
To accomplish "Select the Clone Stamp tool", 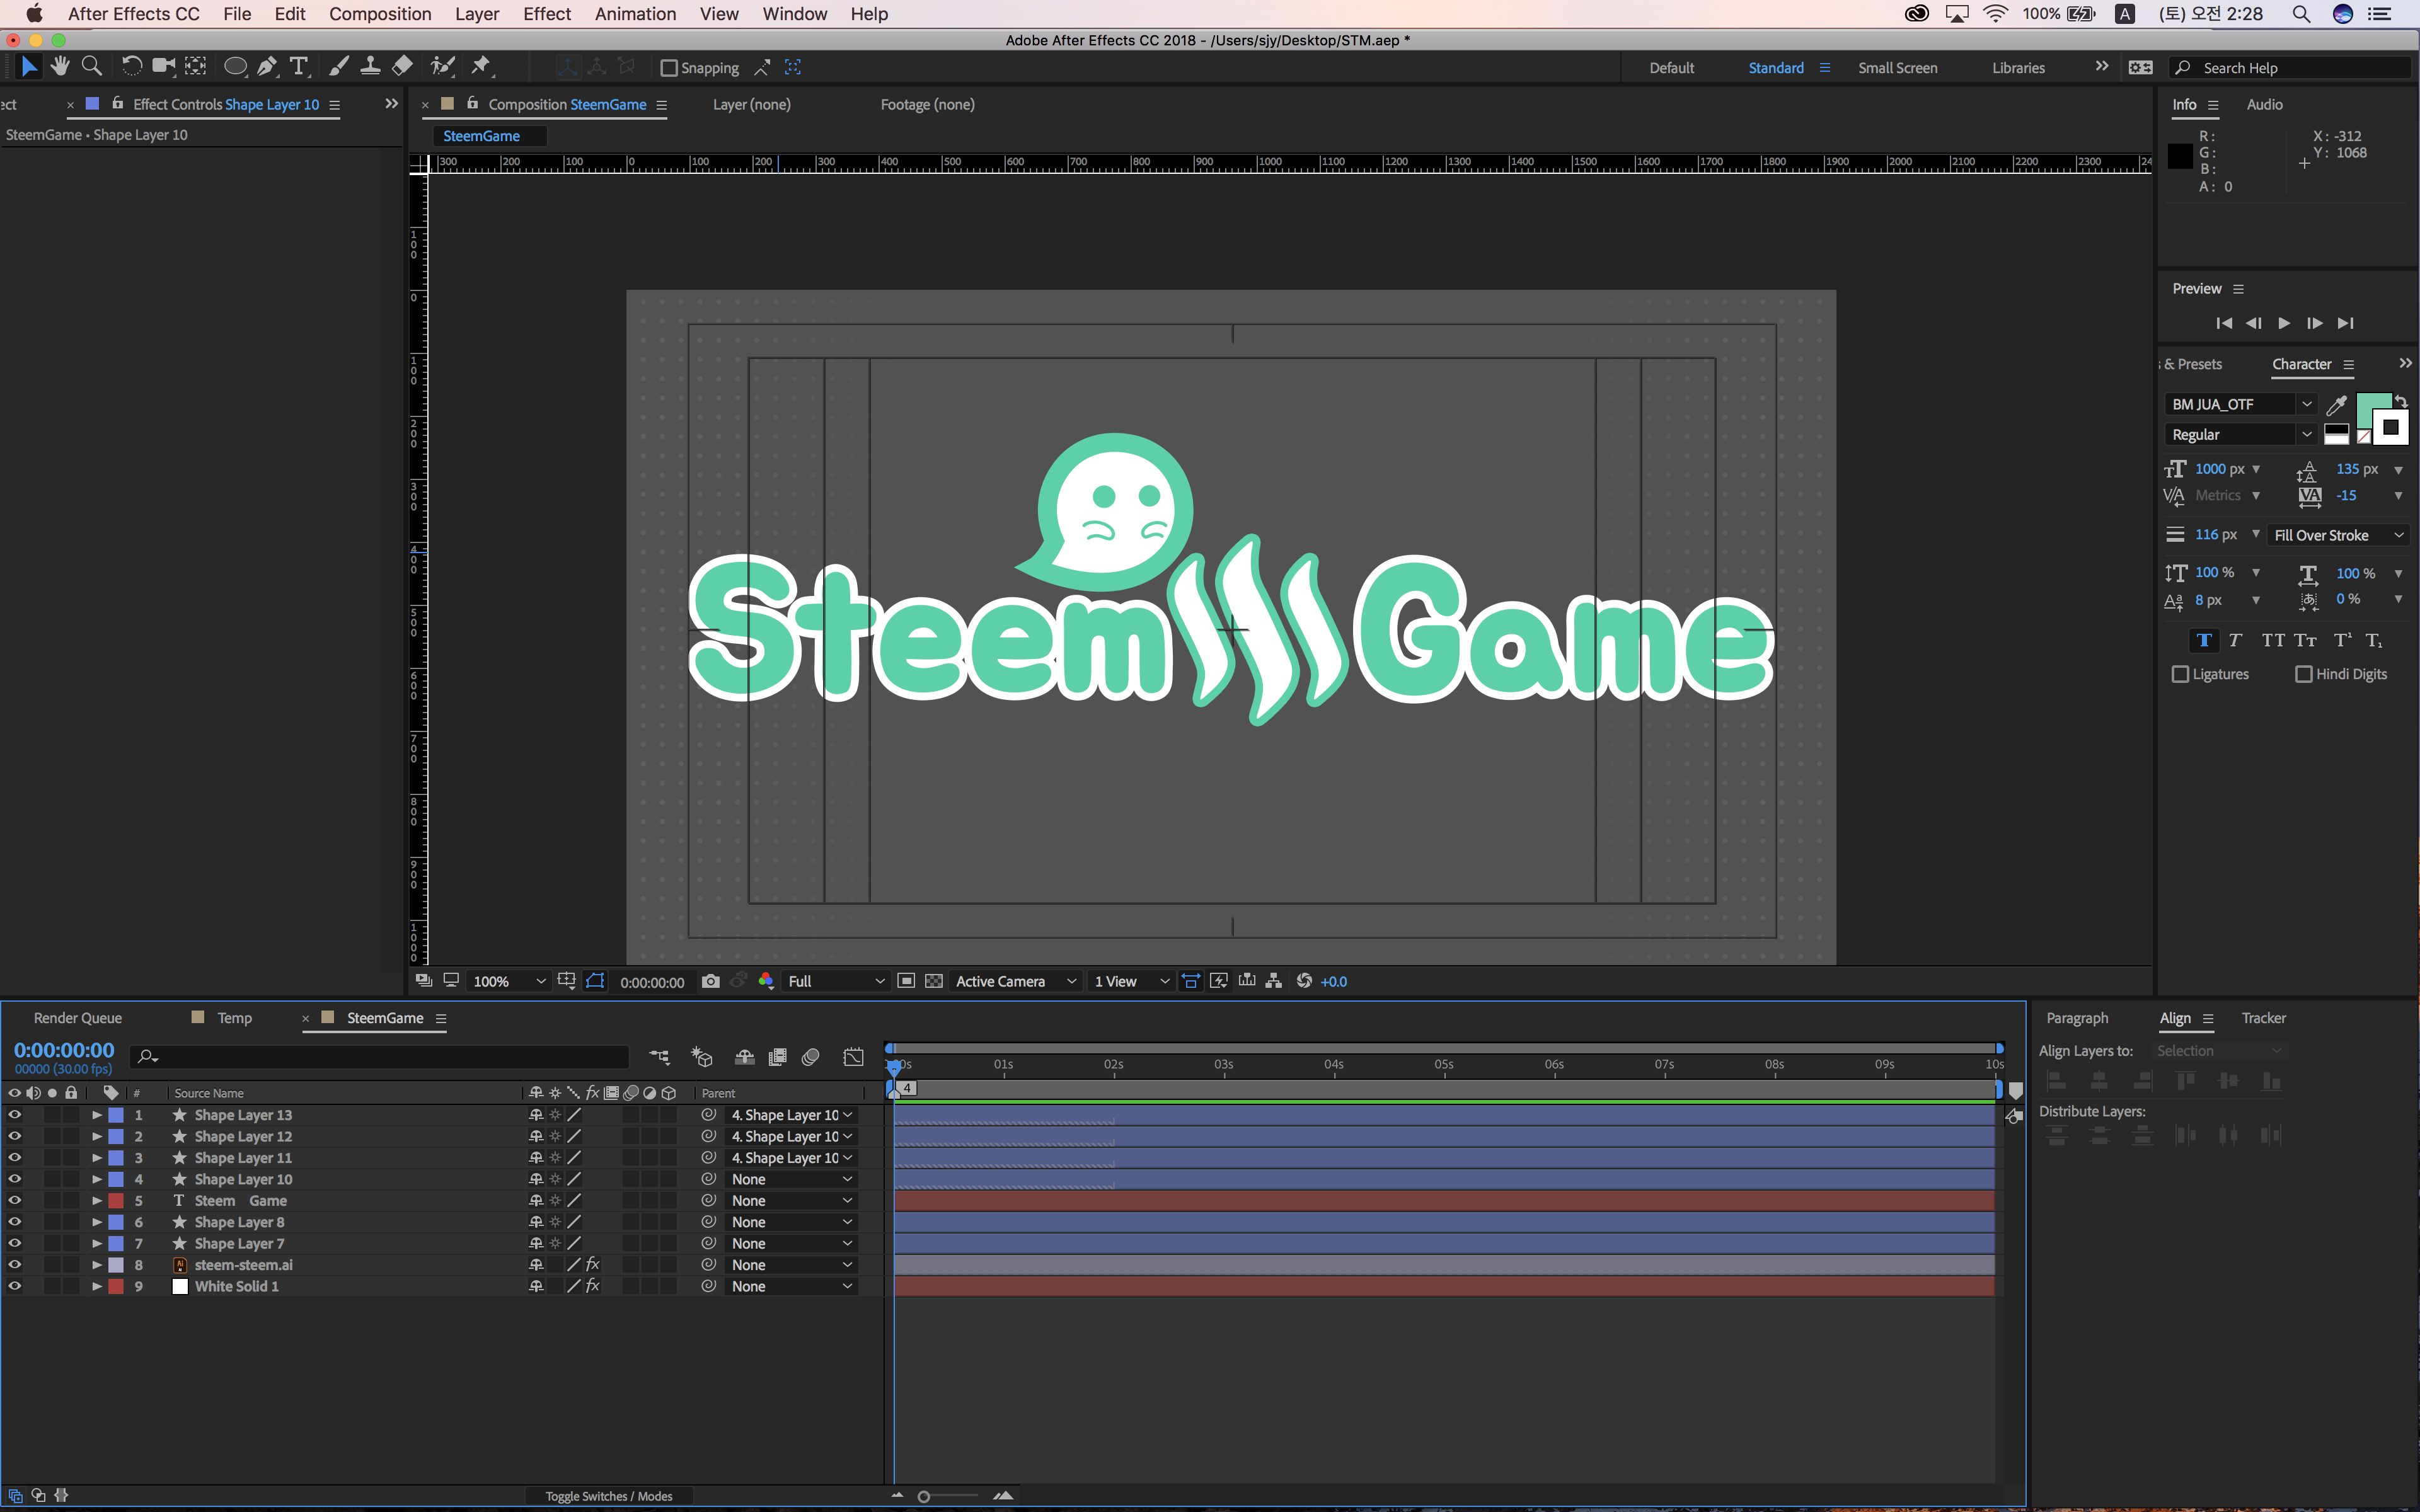I will click(x=370, y=66).
